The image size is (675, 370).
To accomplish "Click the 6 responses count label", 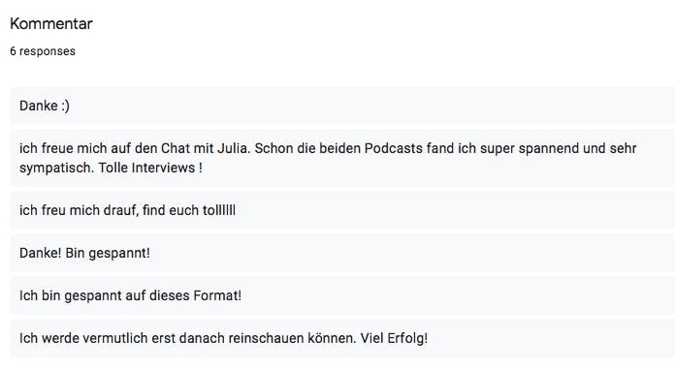I will (43, 51).
